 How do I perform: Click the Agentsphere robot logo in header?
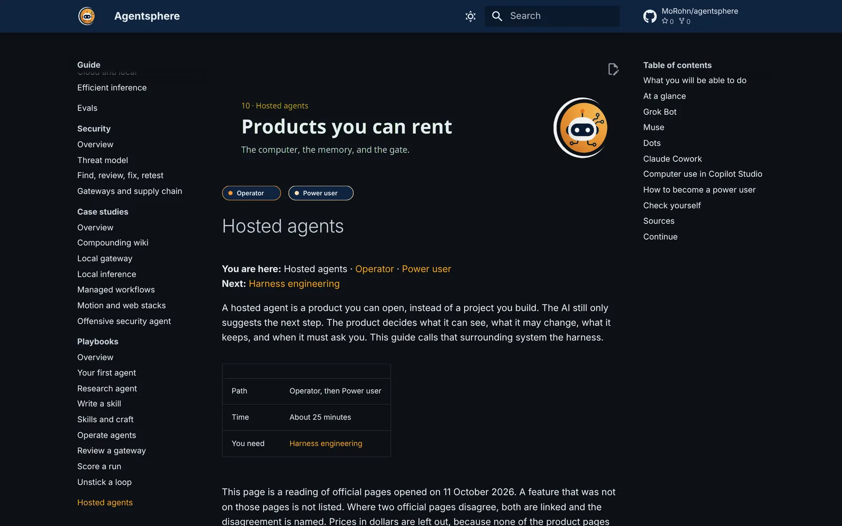coord(87,16)
